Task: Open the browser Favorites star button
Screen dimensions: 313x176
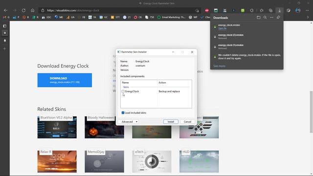Action: click(262, 10)
